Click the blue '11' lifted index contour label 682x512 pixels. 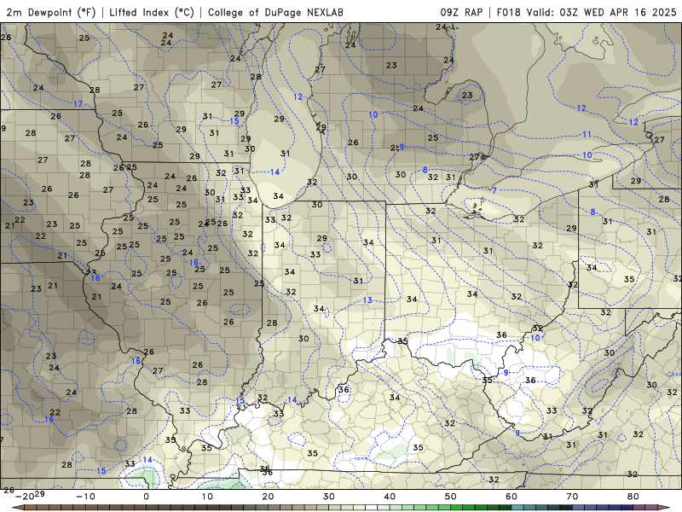point(587,135)
